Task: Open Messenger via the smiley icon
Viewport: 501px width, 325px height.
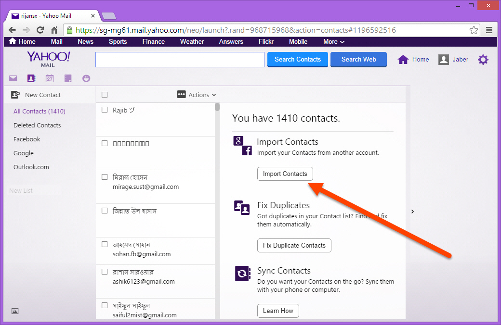Action: point(86,78)
